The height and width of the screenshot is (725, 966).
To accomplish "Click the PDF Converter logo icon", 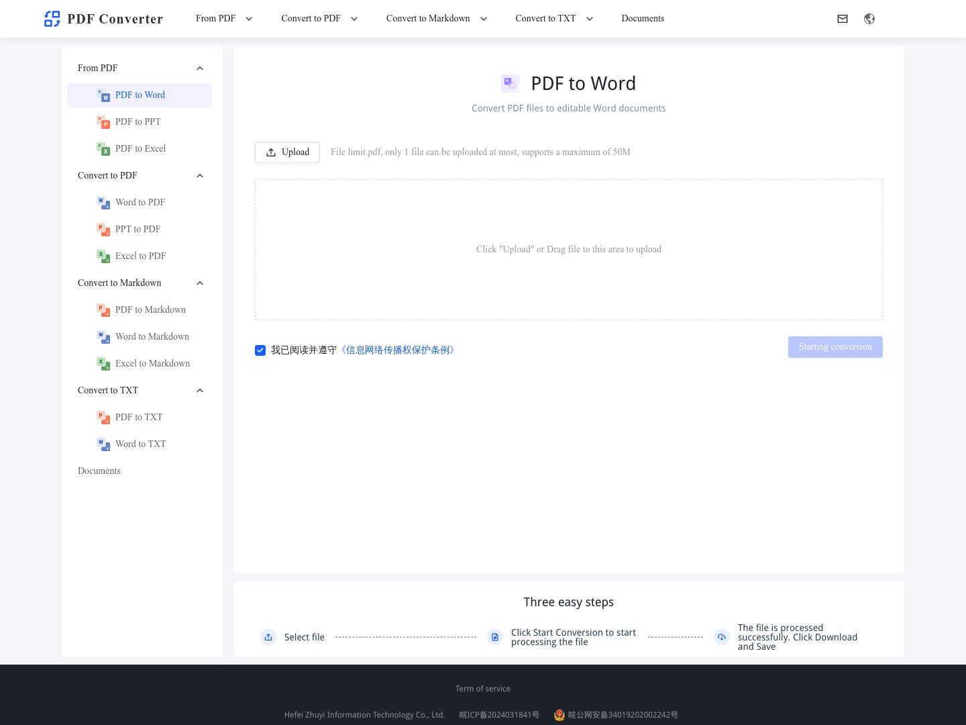I will 52,19.
